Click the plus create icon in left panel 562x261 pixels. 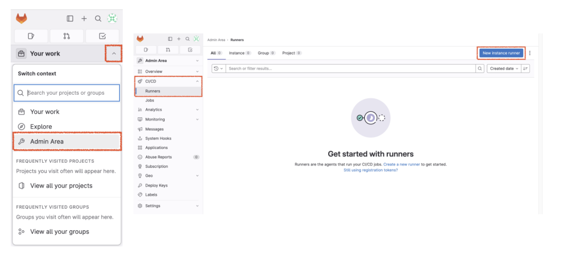(84, 18)
